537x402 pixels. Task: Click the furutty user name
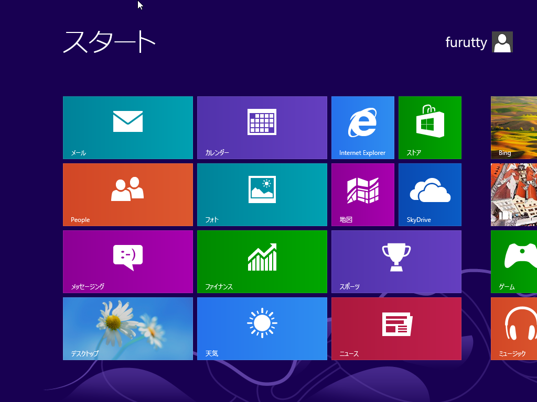click(466, 42)
